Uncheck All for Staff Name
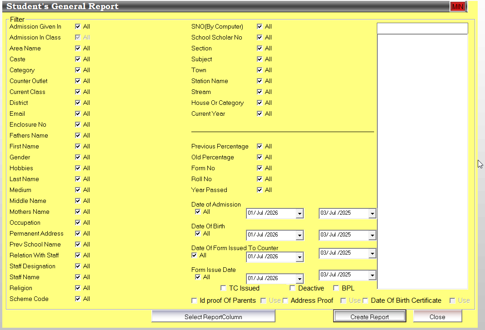 tap(78, 277)
